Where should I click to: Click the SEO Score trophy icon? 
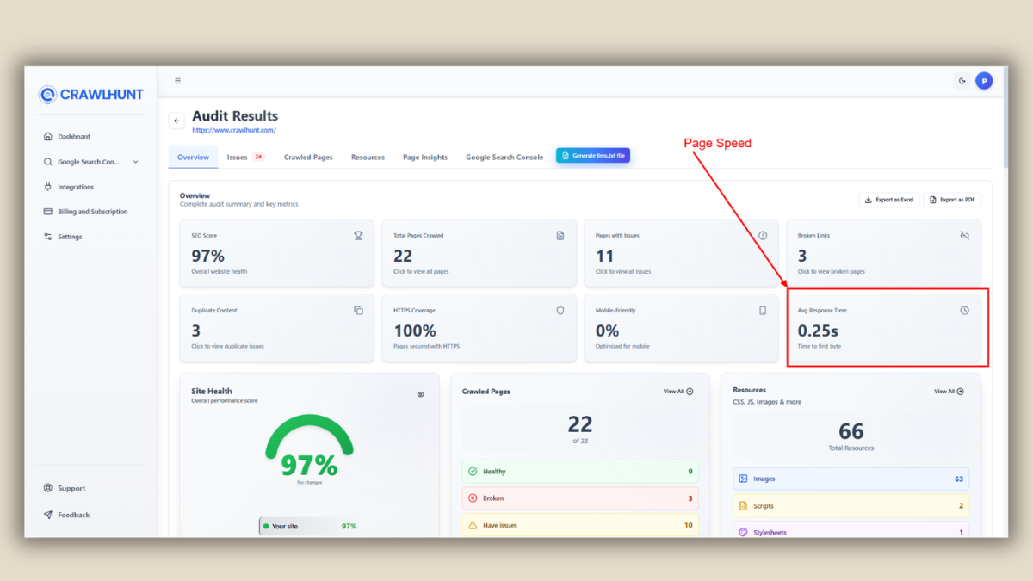[x=359, y=236]
